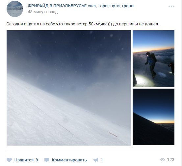
Task: Click the share megaphone icon
Action: [x=96, y=160]
